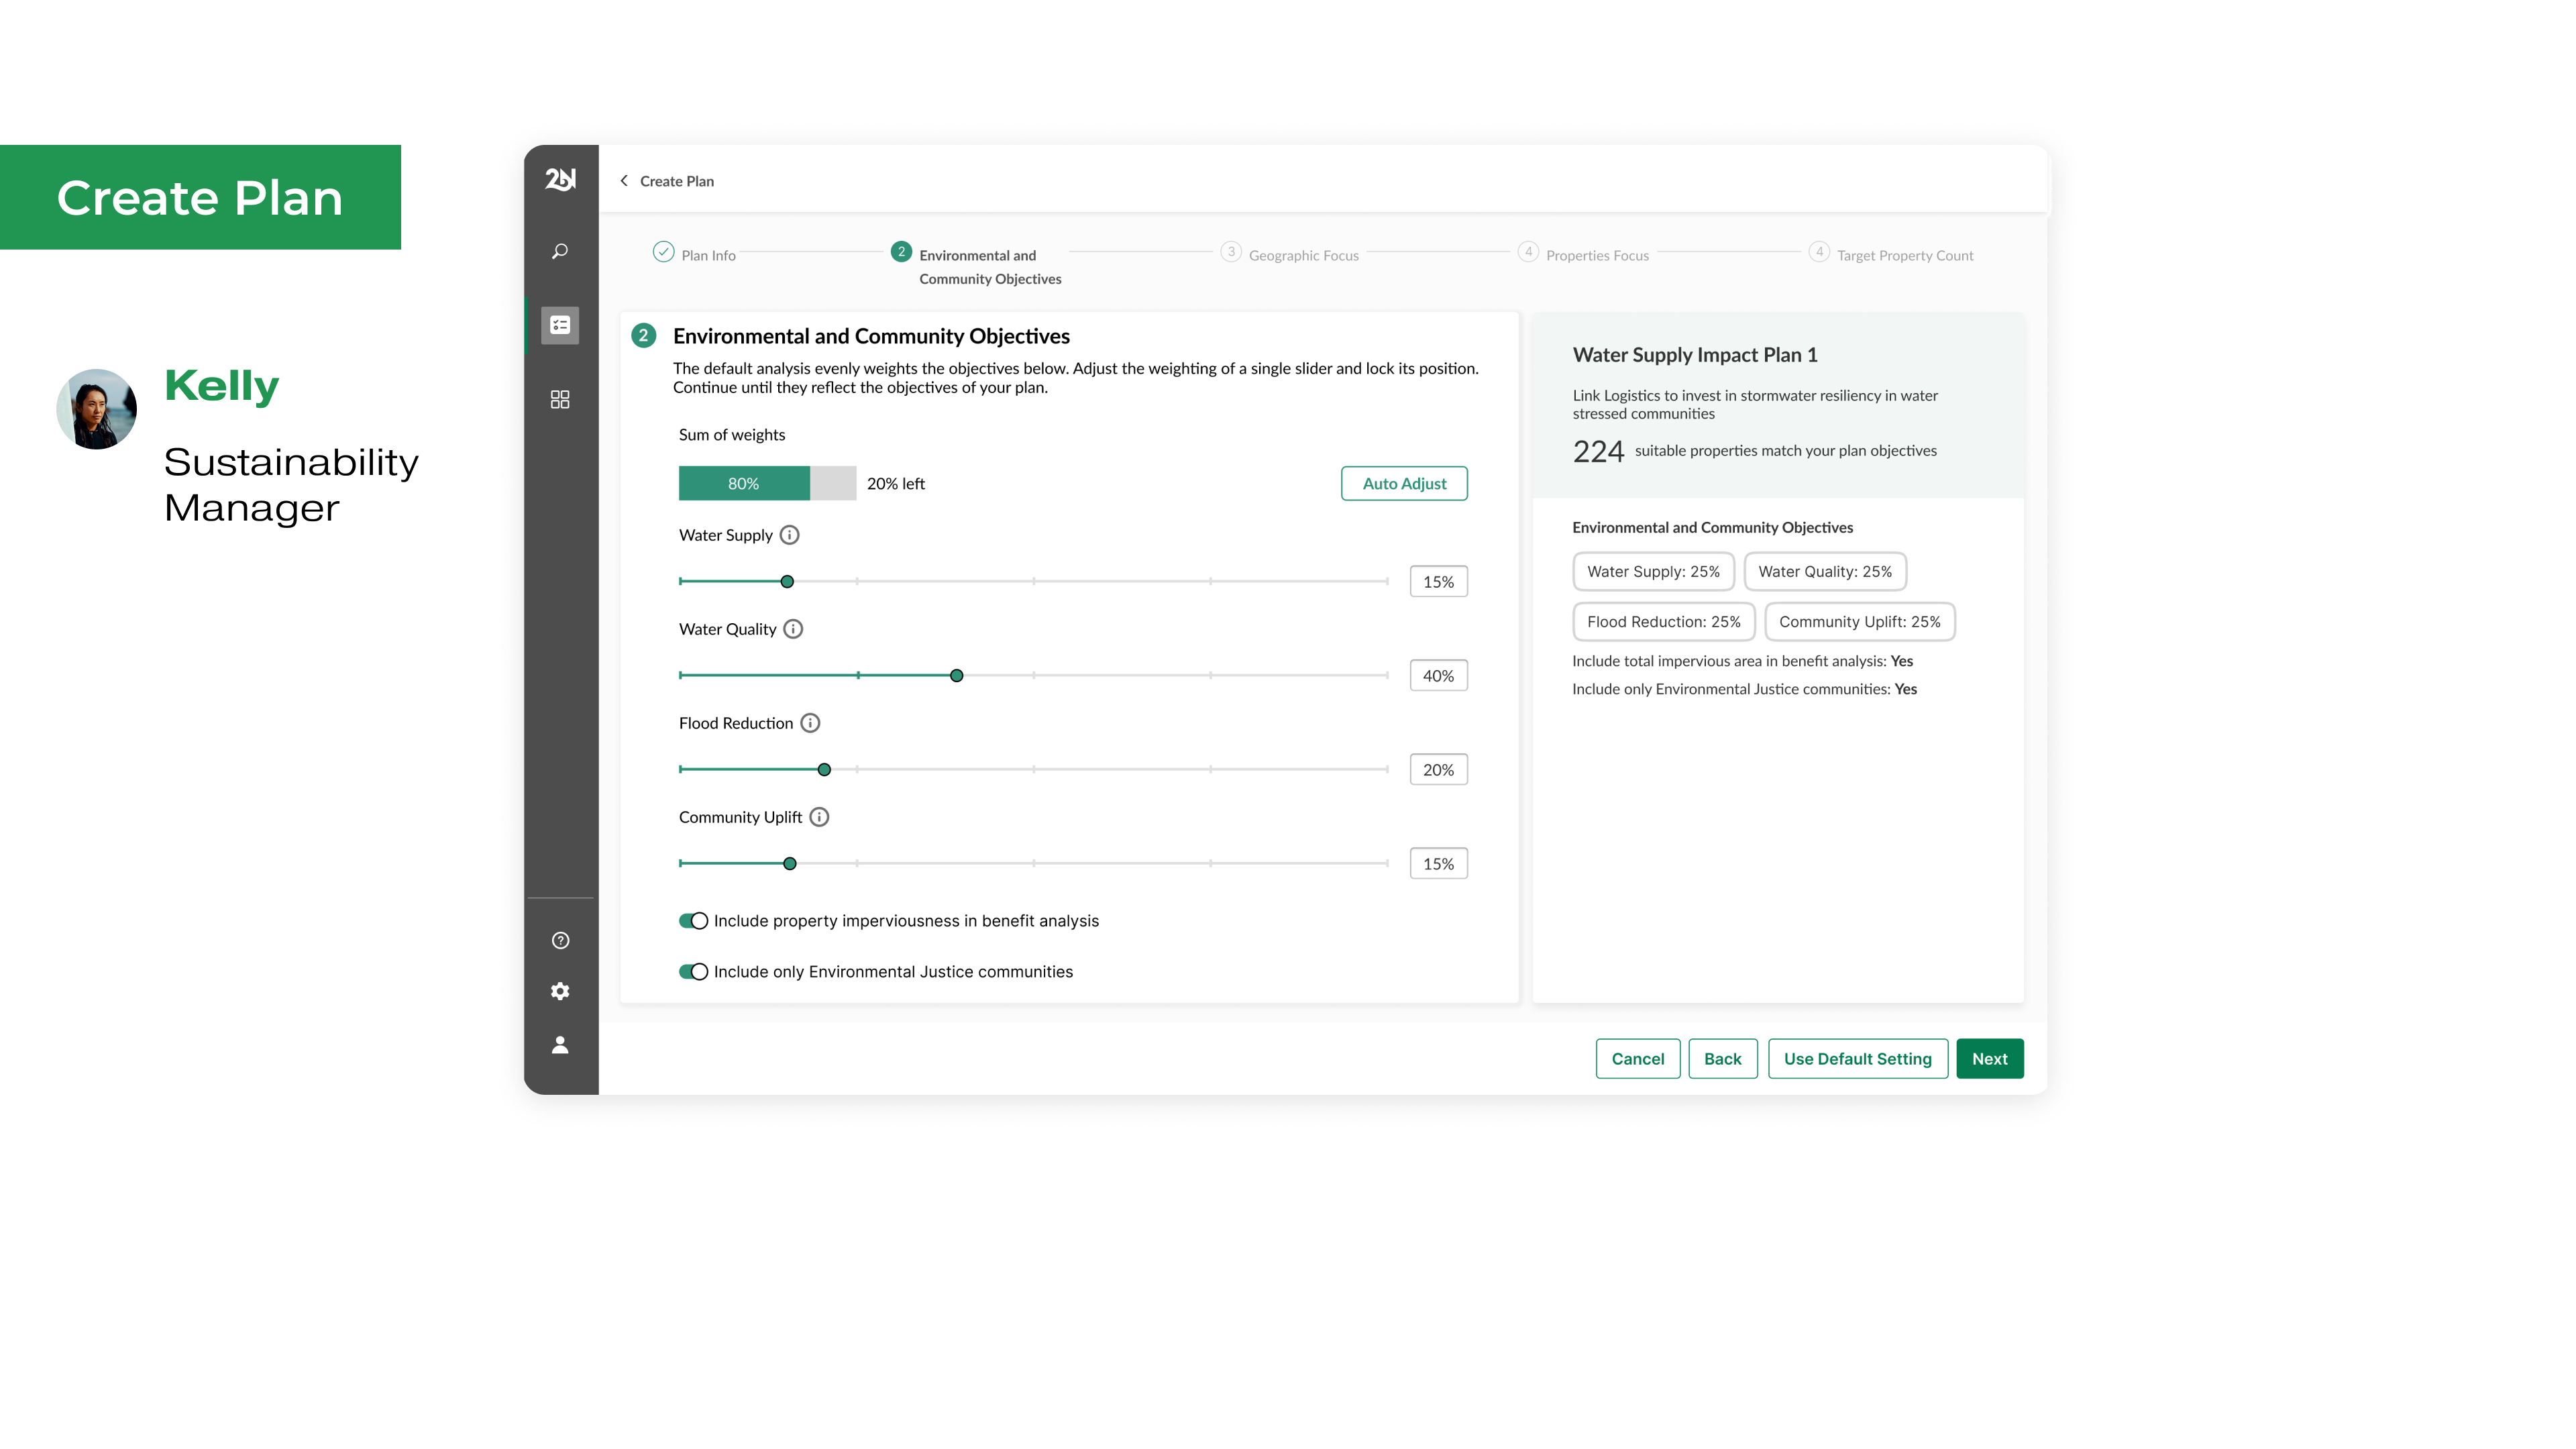This screenshot has height=1449, width=2576.
Task: Click Community Uplift info icon
Action: (819, 817)
